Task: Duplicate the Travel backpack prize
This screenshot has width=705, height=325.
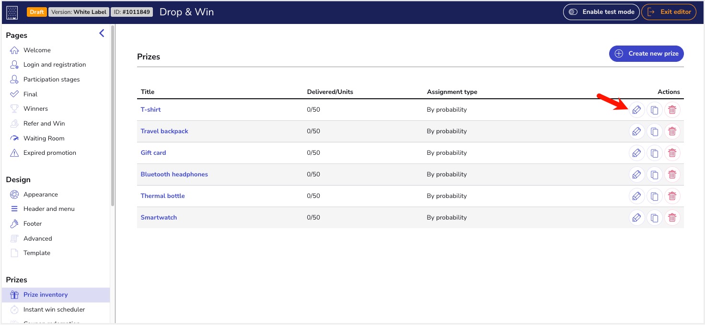Action: click(654, 131)
